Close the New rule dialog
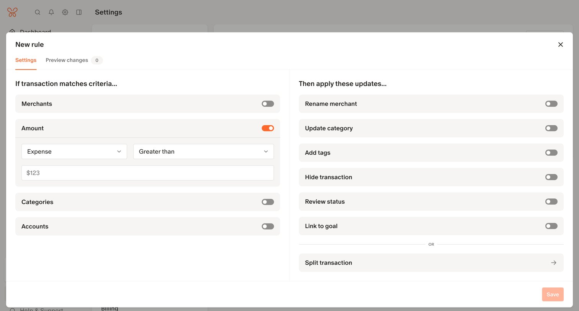Viewport: 579px width, 311px height. (x=560, y=45)
